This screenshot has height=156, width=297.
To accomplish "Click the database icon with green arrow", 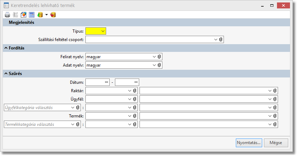I will (40, 15).
